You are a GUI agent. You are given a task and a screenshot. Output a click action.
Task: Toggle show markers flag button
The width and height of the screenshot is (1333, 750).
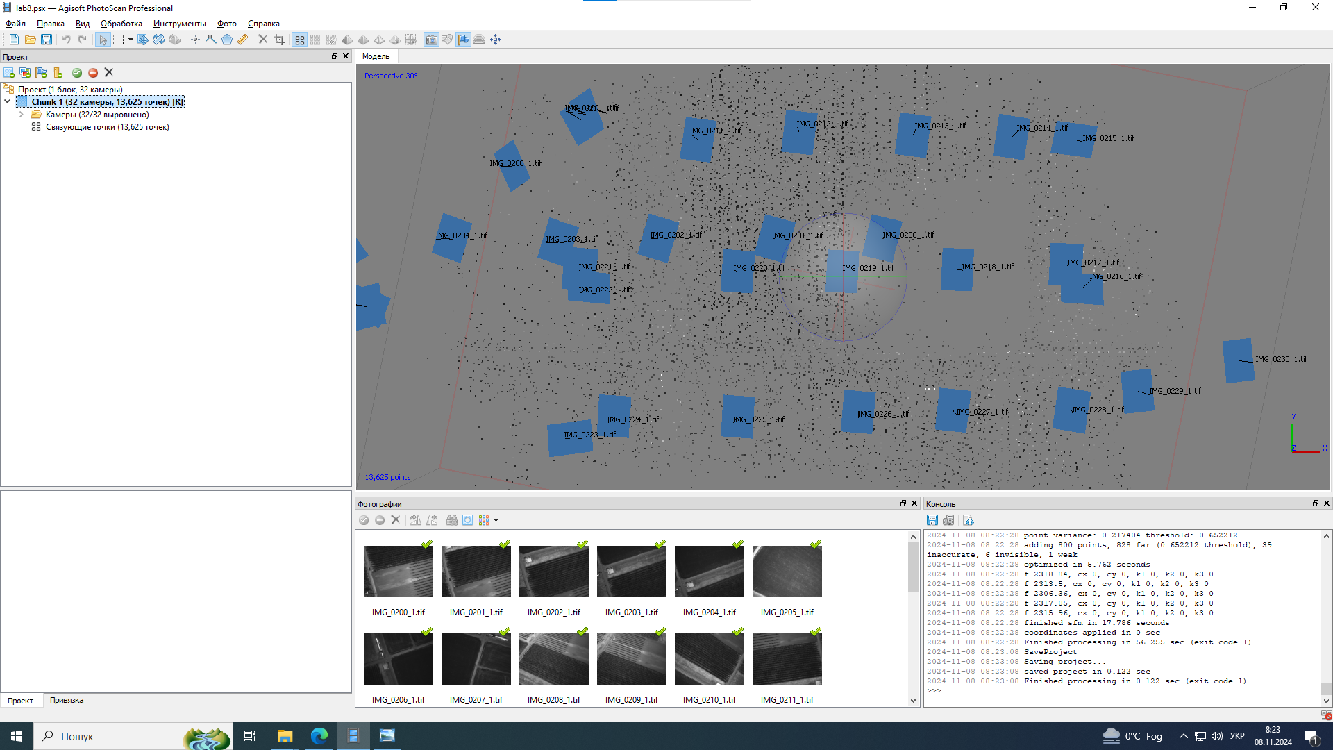click(463, 40)
